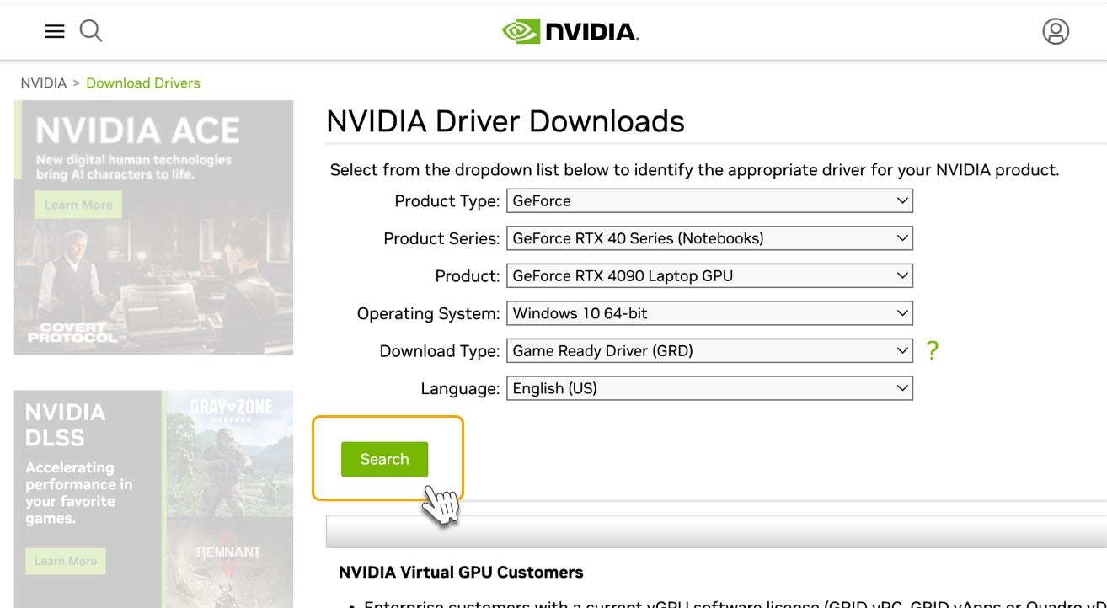1107x608 pixels.
Task: Open the Product Type dropdown
Action: 709,200
